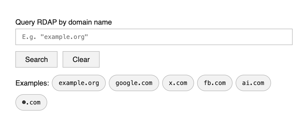The image size is (308, 128).
Task: Click the "Query RDAP by domain name" label
Action: [64, 22]
